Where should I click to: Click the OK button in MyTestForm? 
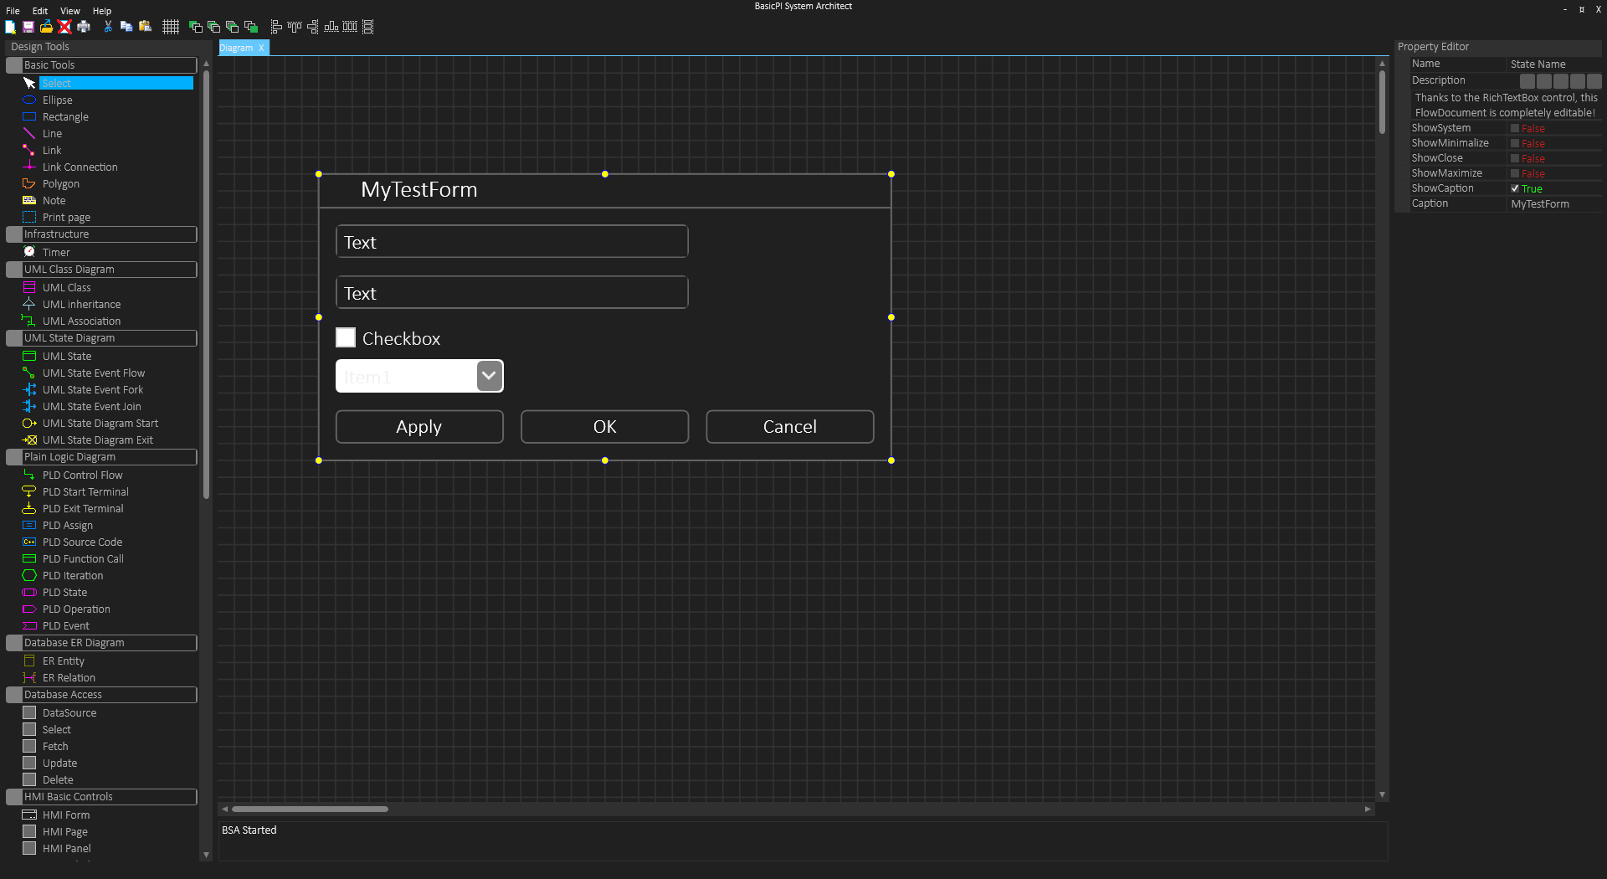[604, 426]
